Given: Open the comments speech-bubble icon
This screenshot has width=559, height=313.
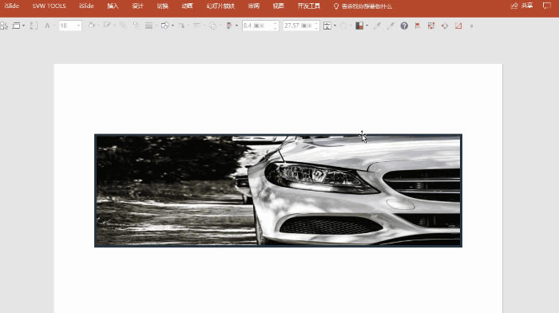Looking at the screenshot, I should pyautogui.click(x=546, y=6).
